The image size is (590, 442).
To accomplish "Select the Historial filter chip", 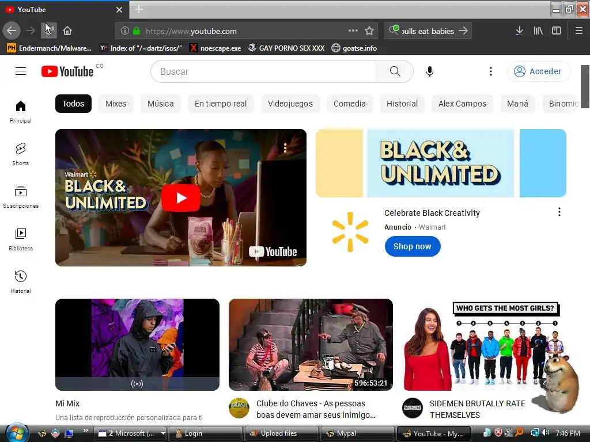I will pos(402,104).
